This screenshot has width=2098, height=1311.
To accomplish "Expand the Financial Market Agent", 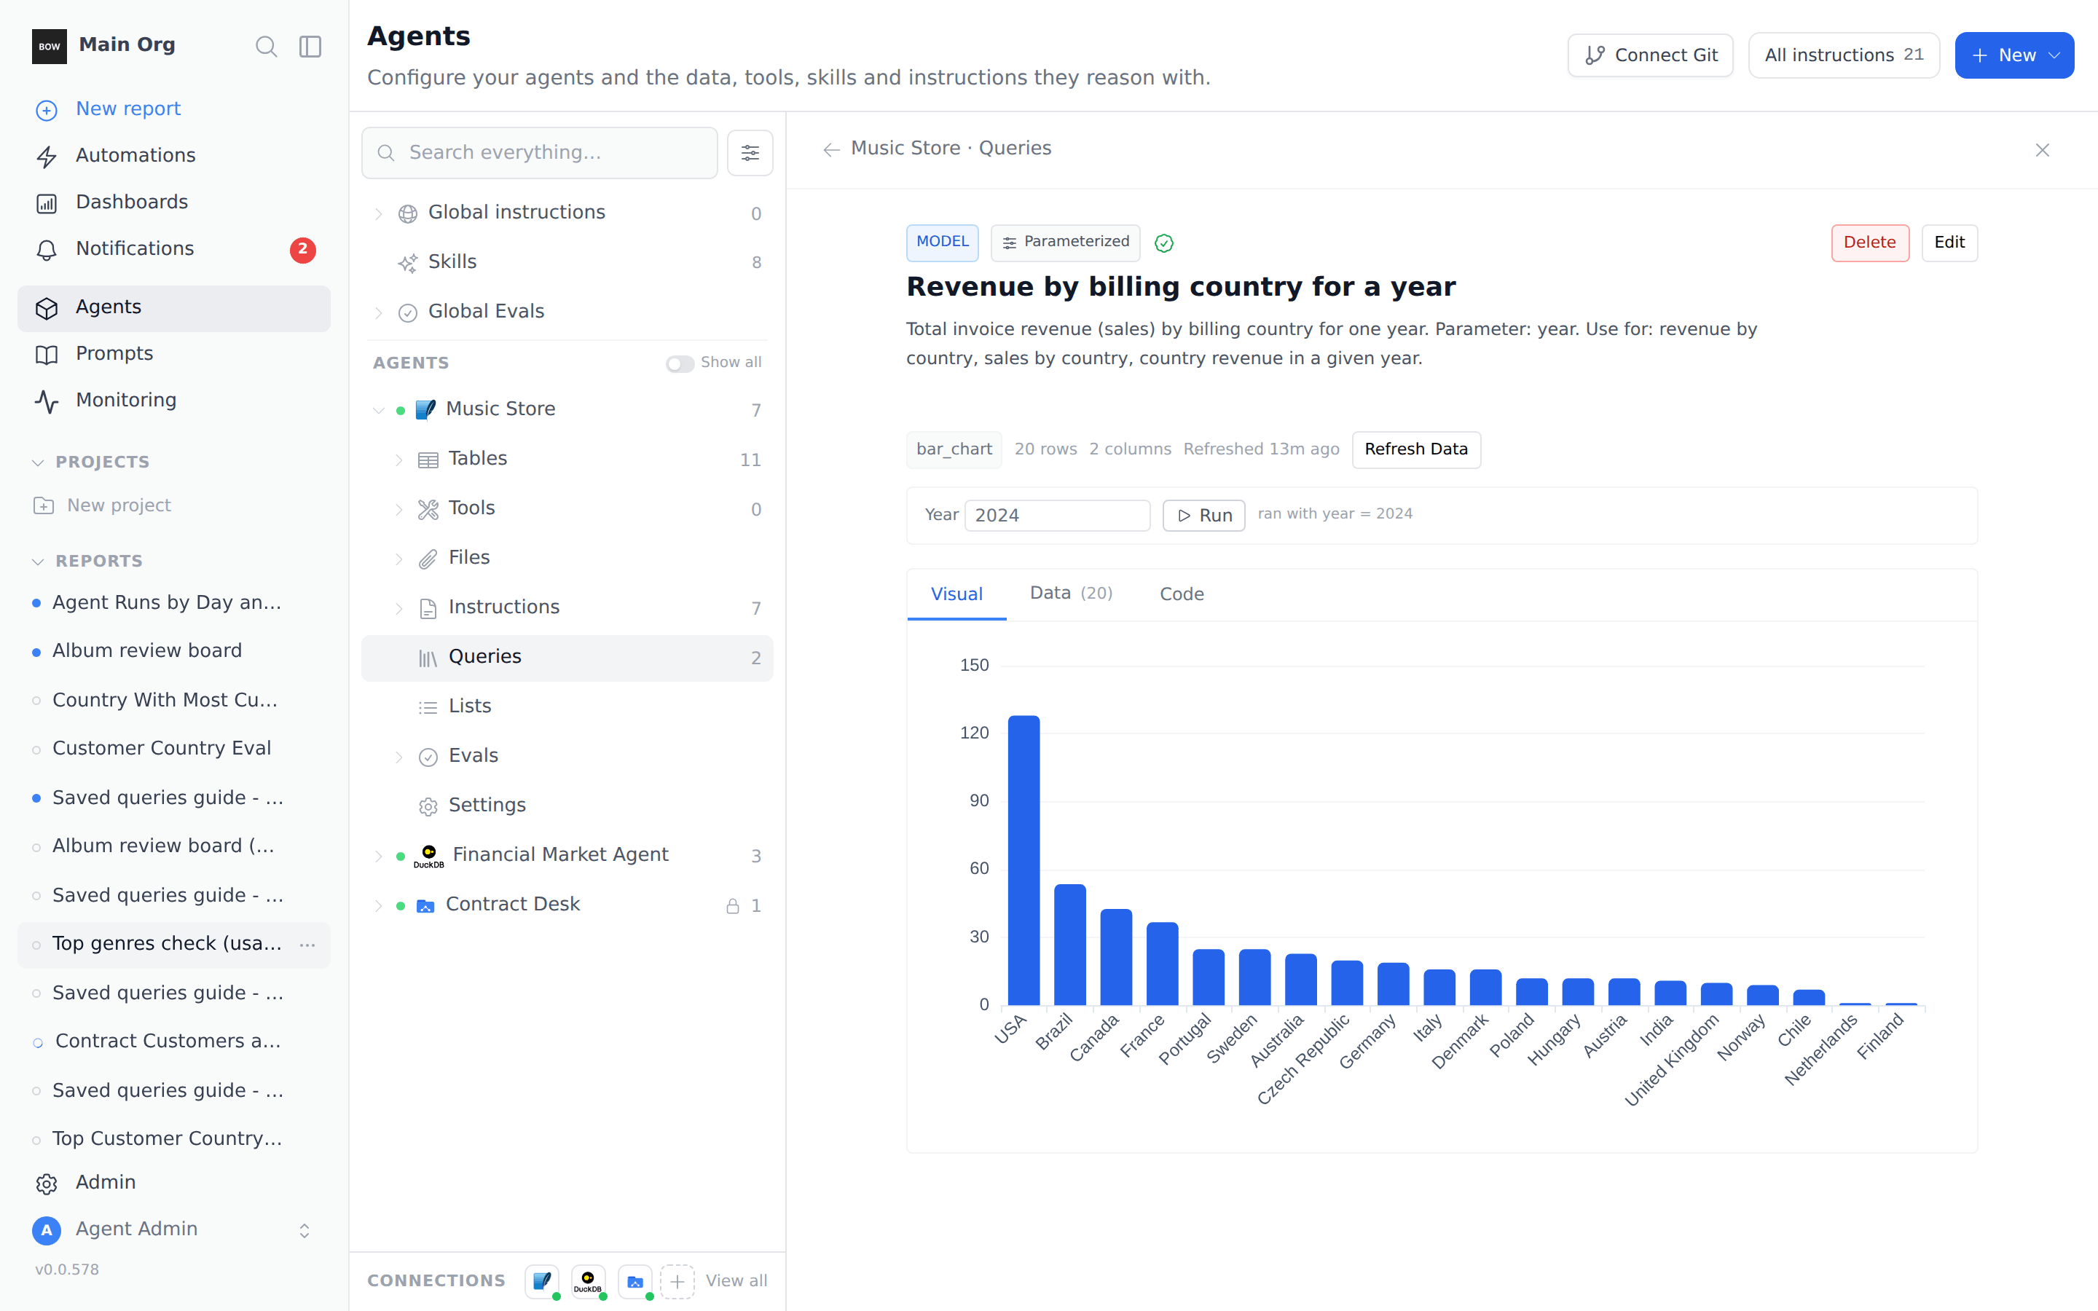I will click(379, 856).
